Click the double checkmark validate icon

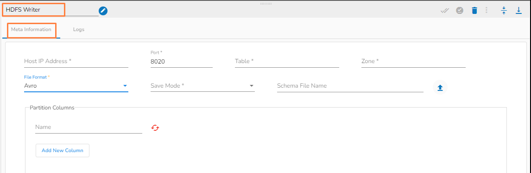coord(445,11)
